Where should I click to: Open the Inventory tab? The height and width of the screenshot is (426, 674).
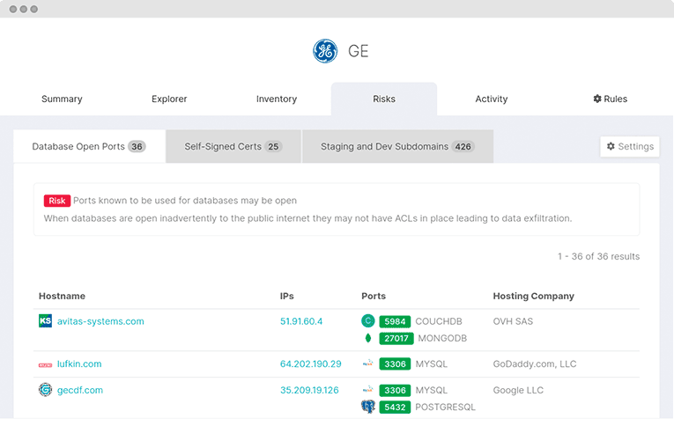pyautogui.click(x=277, y=99)
